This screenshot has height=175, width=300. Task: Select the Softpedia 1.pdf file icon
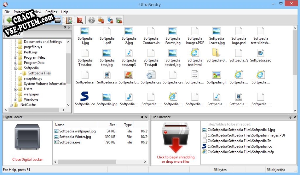(107, 31)
